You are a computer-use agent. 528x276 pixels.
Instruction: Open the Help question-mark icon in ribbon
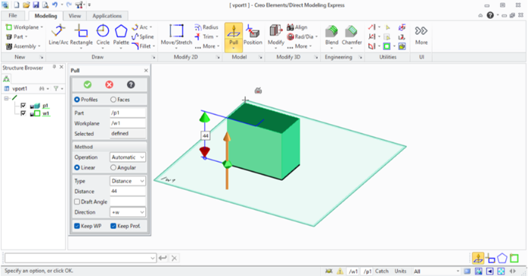(490, 15)
